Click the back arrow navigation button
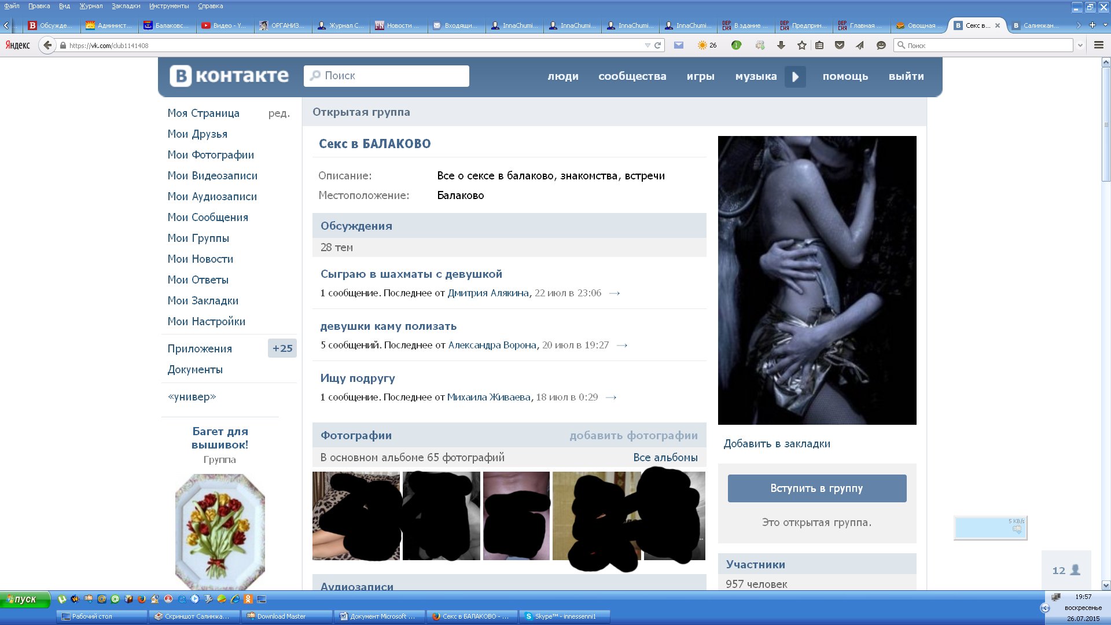This screenshot has height=625, width=1111. [47, 45]
